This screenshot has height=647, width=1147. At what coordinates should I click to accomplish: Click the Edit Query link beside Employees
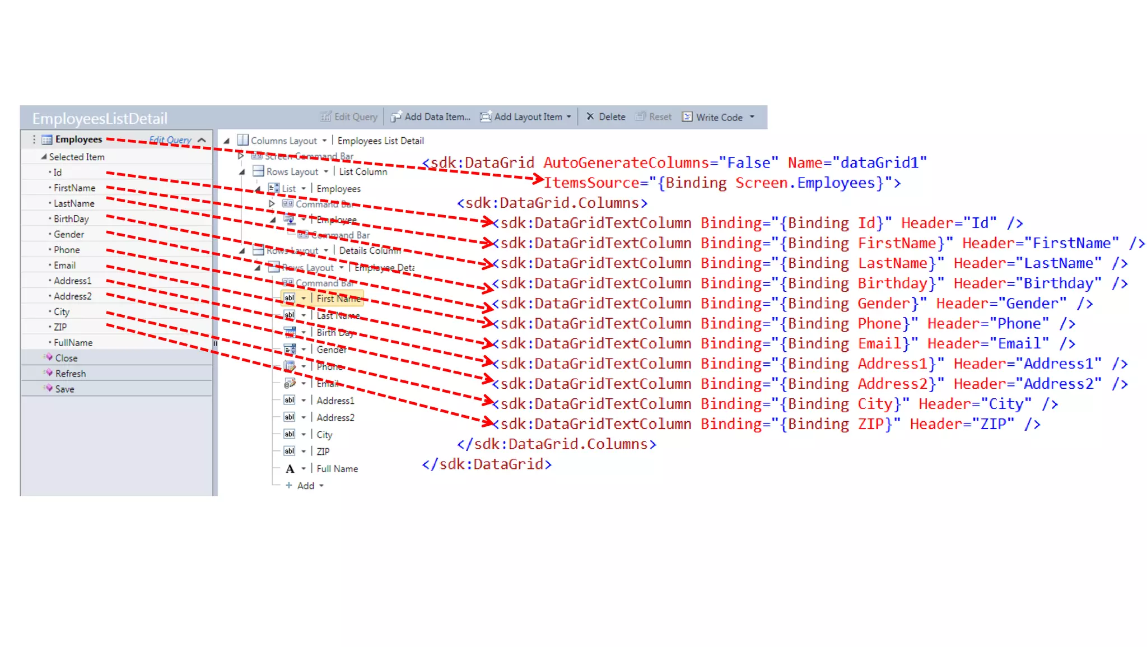coord(170,139)
